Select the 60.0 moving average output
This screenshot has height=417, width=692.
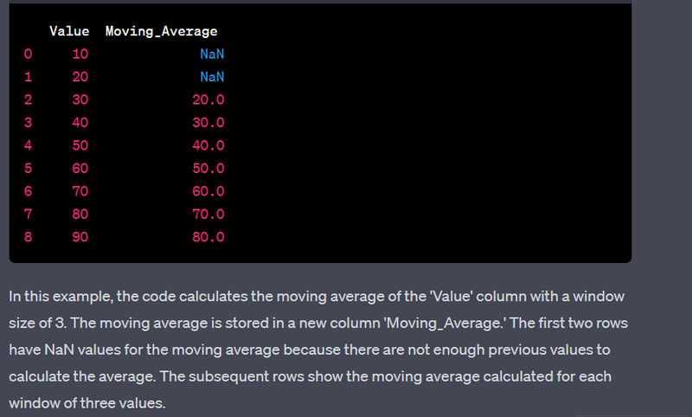click(208, 190)
